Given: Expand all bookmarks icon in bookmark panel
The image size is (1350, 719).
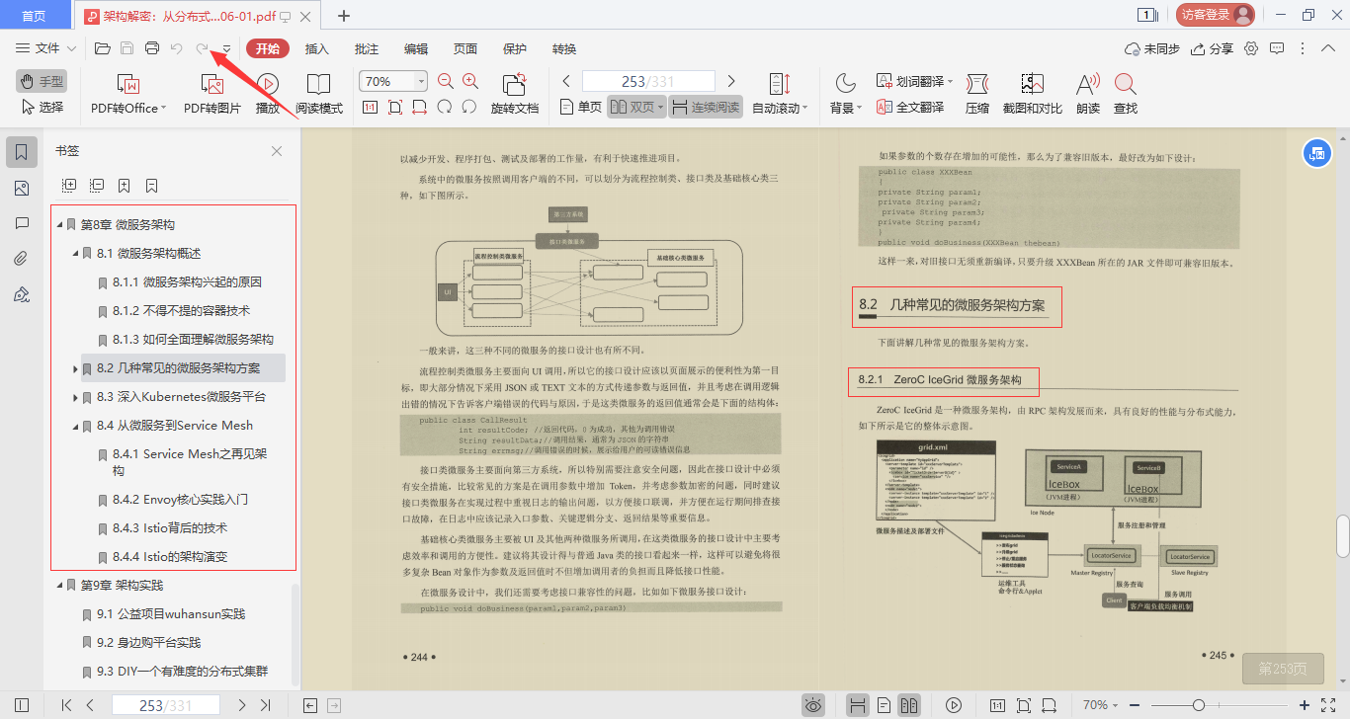Looking at the screenshot, I should 69,185.
